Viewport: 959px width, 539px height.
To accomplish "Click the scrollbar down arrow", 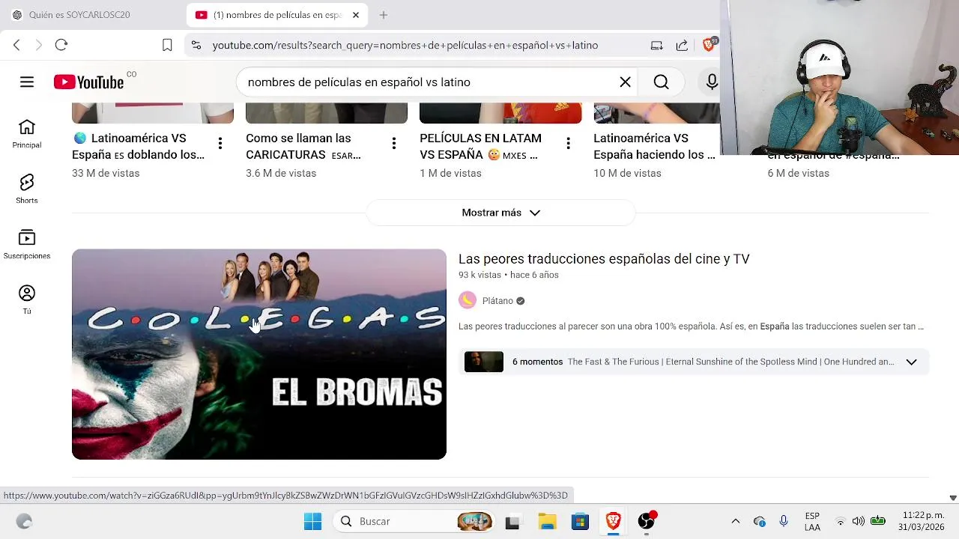I will pyautogui.click(x=953, y=498).
